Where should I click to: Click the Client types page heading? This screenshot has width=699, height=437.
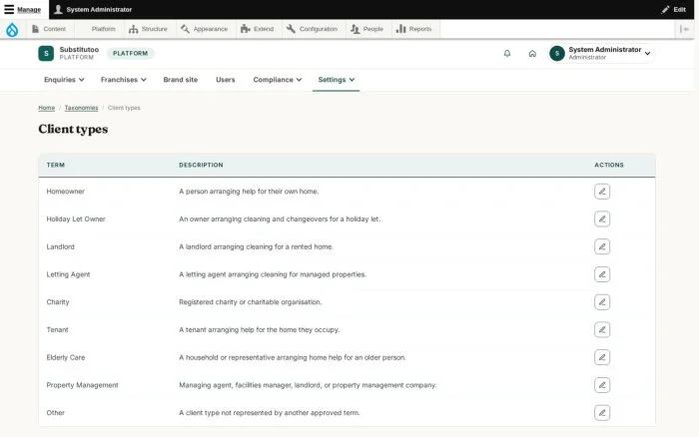click(x=73, y=129)
